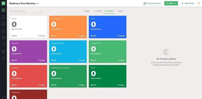The width and height of the screenshot is (202, 99).
Task: Open the Forms layout icon in sidebar
Action: [4, 31]
